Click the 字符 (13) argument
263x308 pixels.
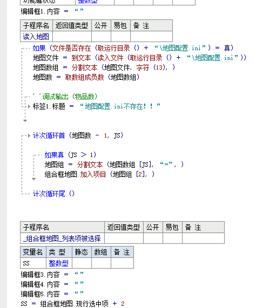pos(152,67)
